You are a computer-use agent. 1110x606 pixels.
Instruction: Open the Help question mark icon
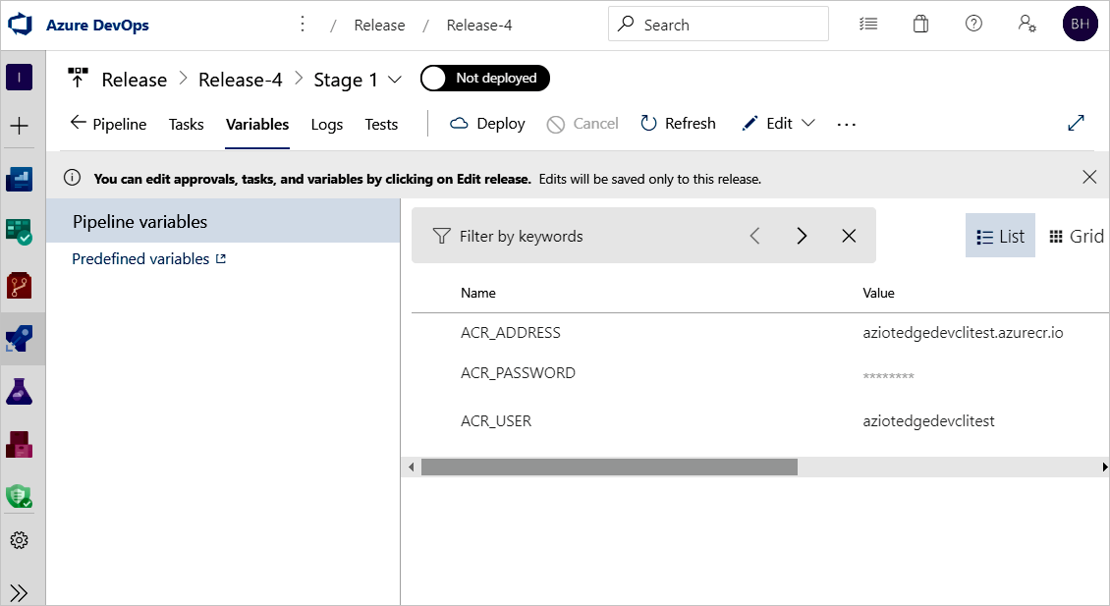973,23
